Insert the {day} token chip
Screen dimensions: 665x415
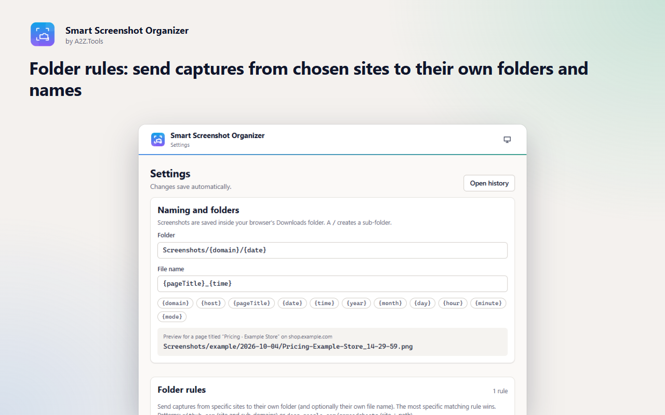(422, 303)
